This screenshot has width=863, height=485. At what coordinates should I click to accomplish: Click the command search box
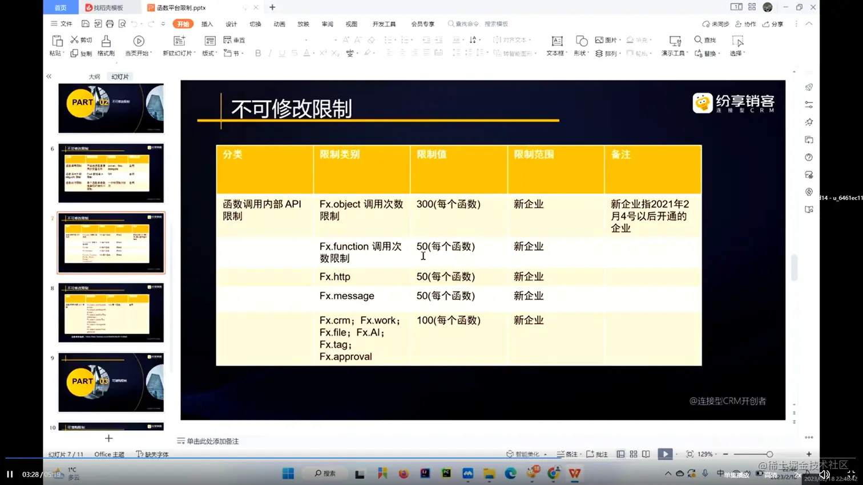tap(478, 24)
